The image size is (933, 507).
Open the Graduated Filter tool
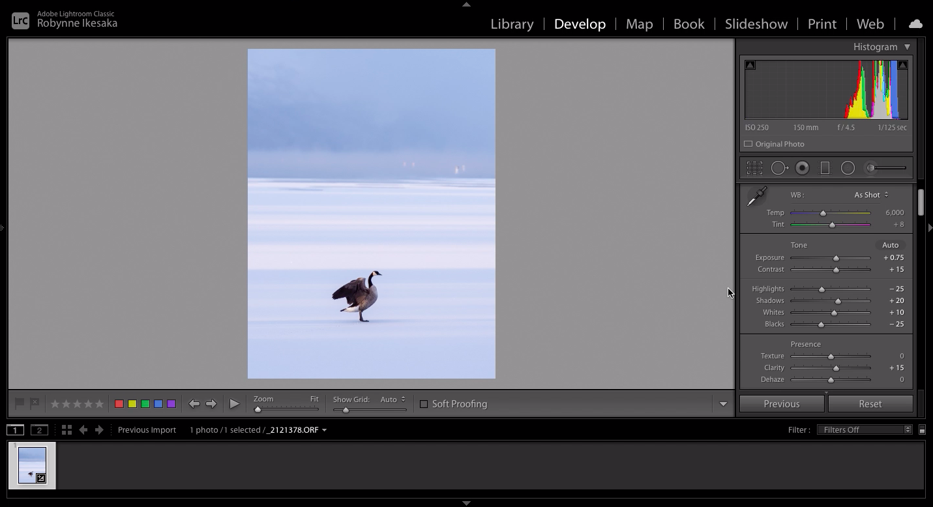point(825,167)
